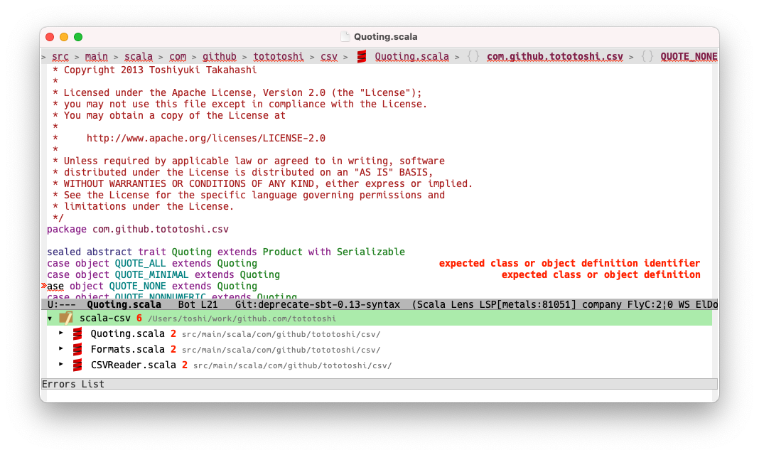This screenshot has width=759, height=455.
Task: Click the Errors List mode line label
Action: [x=73, y=384]
